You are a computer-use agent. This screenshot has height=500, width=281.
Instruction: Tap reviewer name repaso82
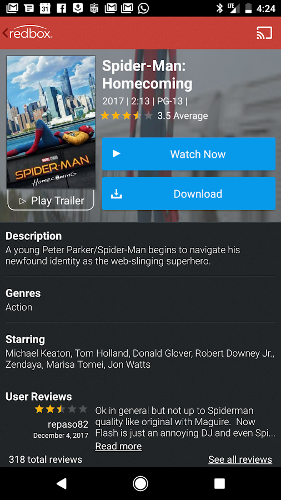68,424
